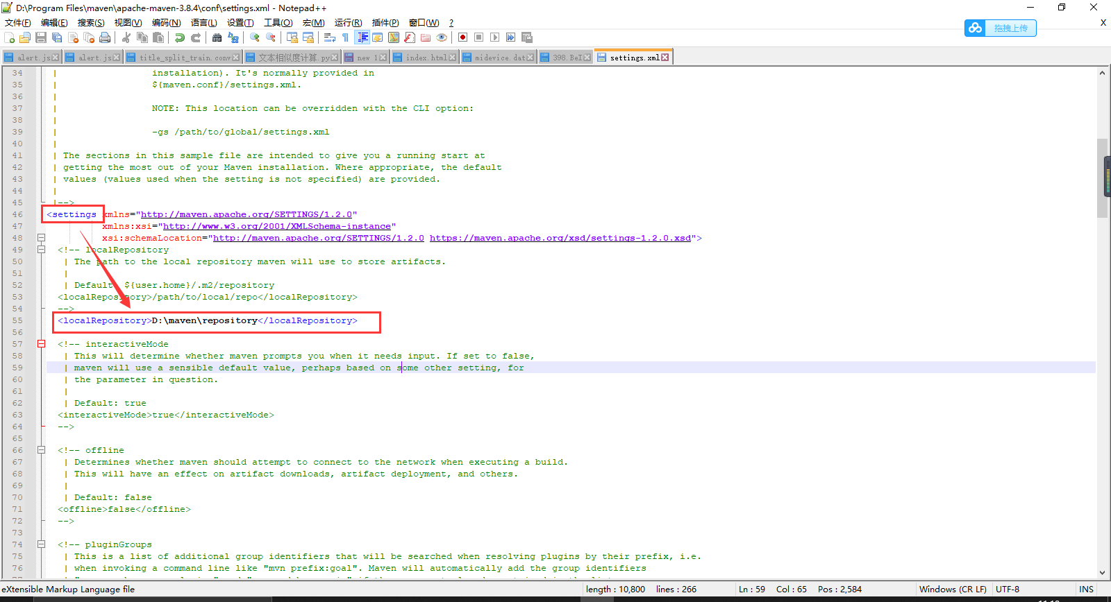
Task: Create a new document with the New icon
Action: (9, 37)
